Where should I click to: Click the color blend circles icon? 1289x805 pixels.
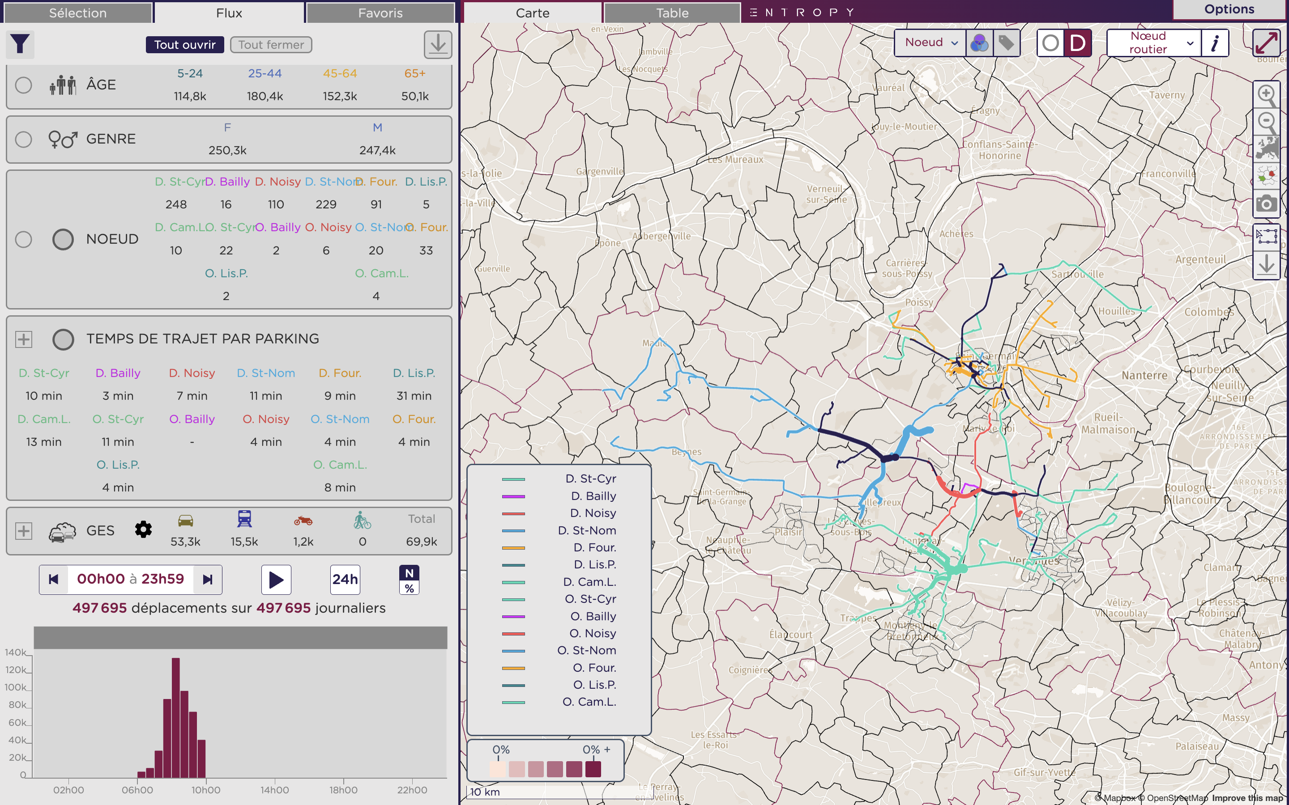point(979,42)
